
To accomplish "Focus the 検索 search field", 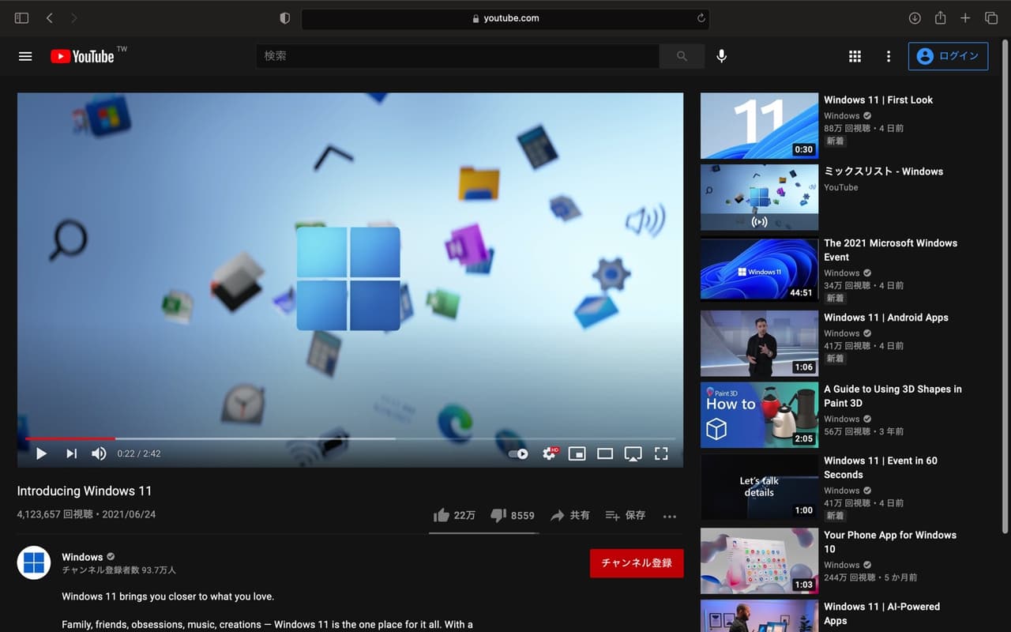I will [457, 56].
